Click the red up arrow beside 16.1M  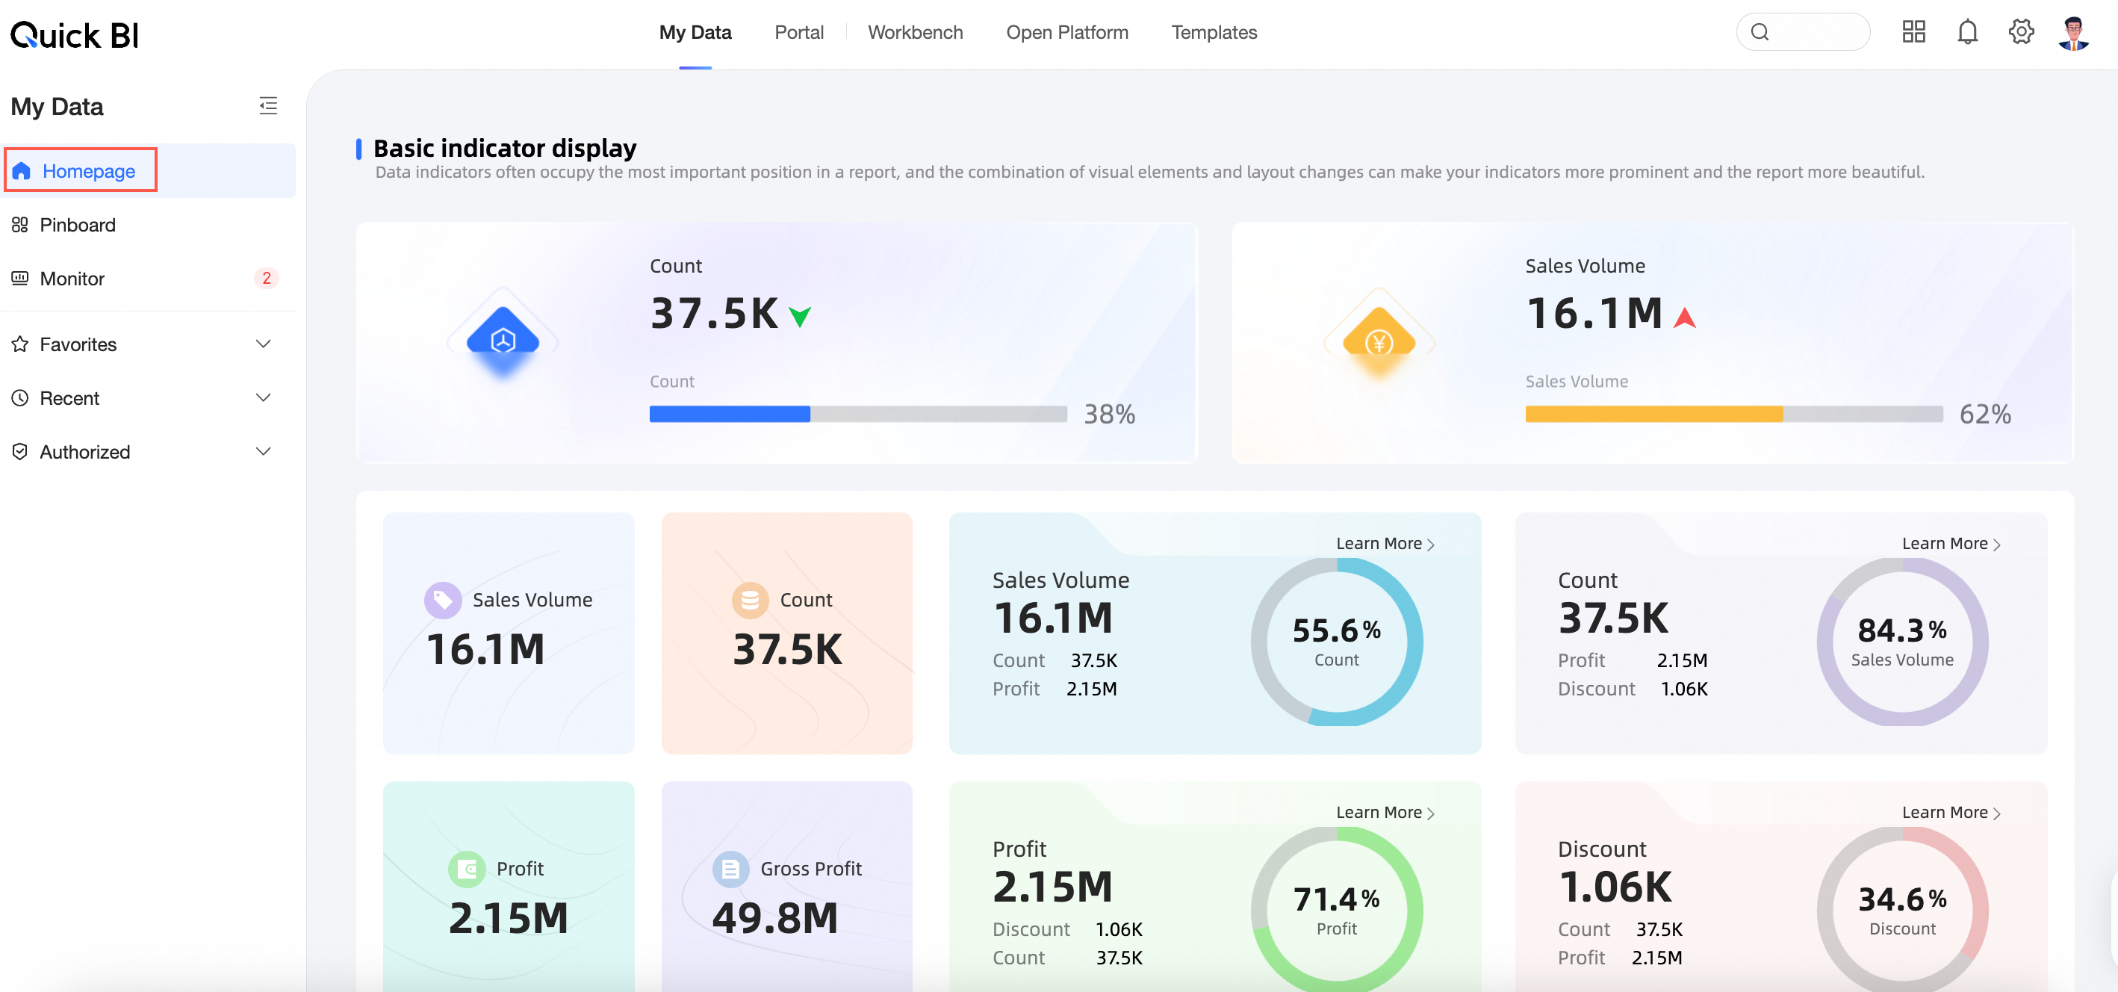coord(1685,317)
